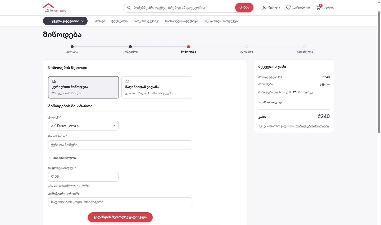Expand the ბინა/სართული apartment field

[62, 158]
